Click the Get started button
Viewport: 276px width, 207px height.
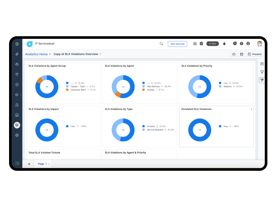pyautogui.click(x=177, y=44)
